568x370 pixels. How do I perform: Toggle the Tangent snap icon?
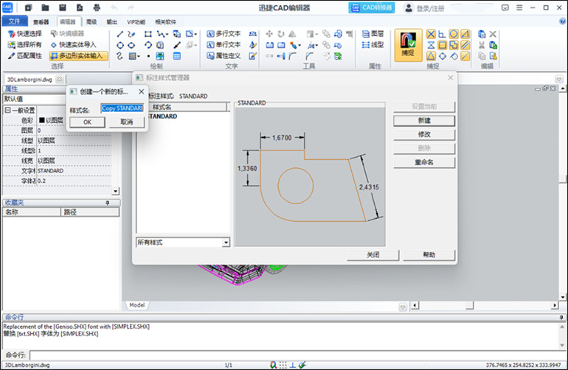pos(454,56)
